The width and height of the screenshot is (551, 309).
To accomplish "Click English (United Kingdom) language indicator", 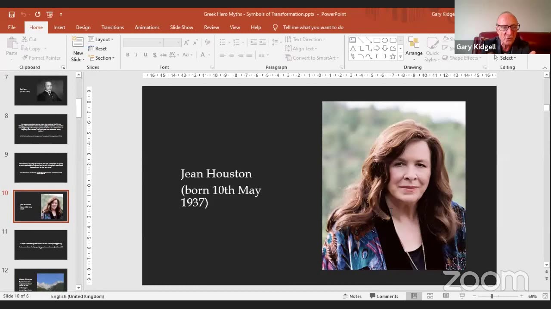I will (77, 296).
